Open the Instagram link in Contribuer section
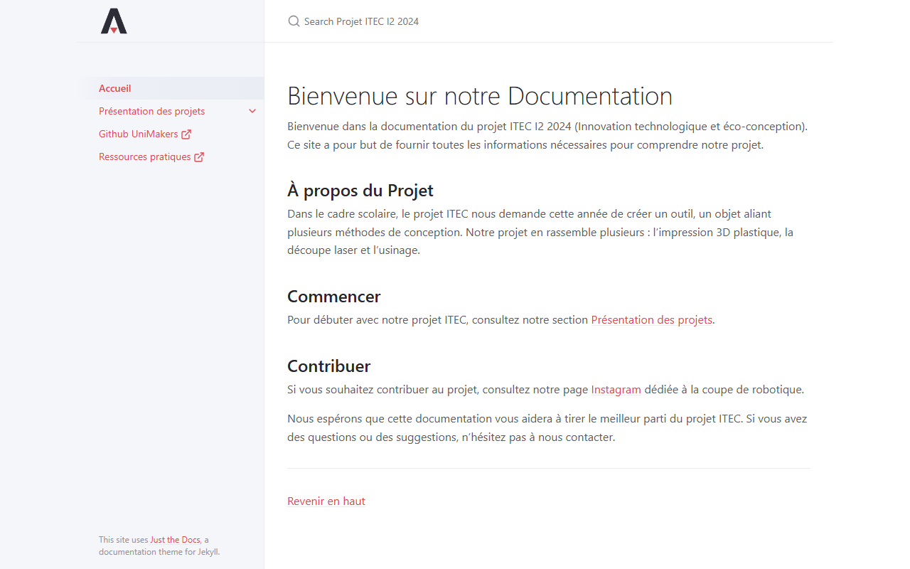Viewport: 910px width, 569px height. (616, 390)
